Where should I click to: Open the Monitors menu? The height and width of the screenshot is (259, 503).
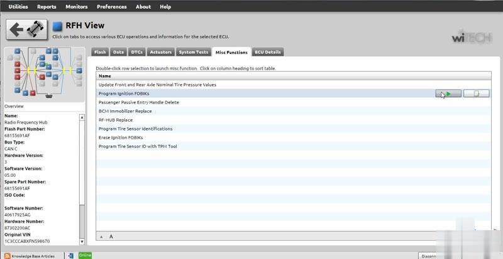[x=76, y=6]
